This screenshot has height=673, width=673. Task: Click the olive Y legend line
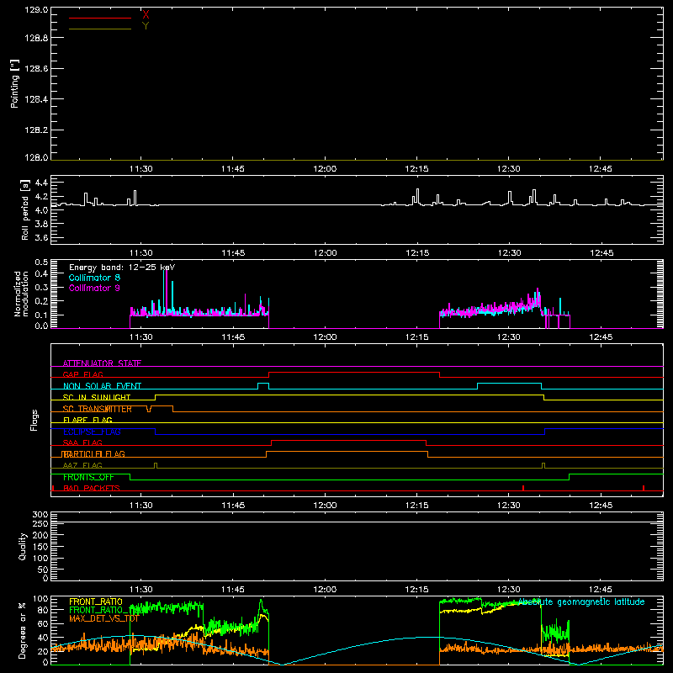pos(100,29)
